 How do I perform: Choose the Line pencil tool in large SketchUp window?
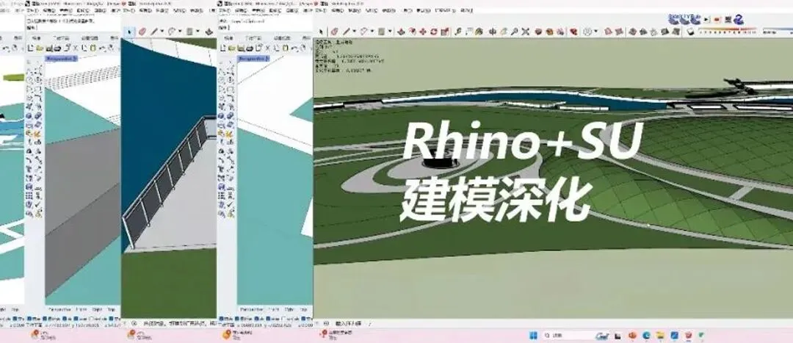pyautogui.click(x=347, y=32)
